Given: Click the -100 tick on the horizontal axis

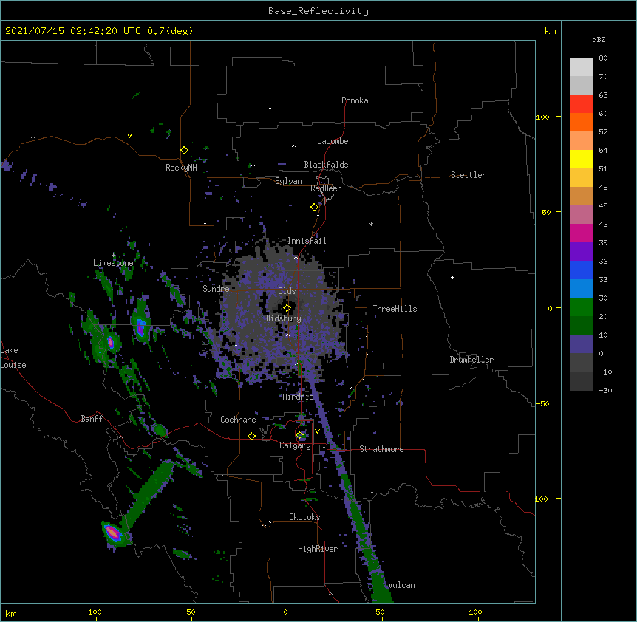Looking at the screenshot, I should click(x=92, y=612).
